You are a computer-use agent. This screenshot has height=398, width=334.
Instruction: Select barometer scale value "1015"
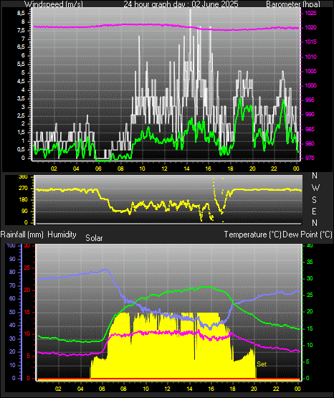click(310, 42)
